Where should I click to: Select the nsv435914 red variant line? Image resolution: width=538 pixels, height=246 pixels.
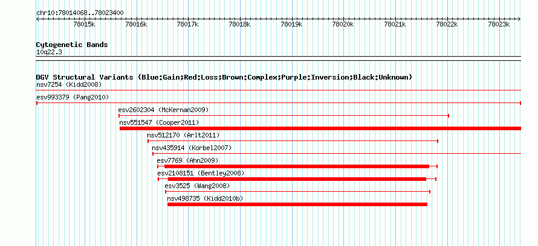[337, 154]
